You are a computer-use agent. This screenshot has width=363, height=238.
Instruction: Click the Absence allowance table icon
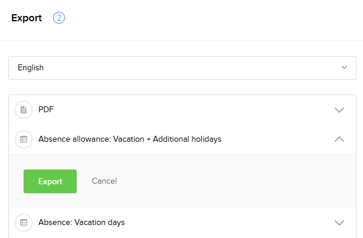point(24,139)
